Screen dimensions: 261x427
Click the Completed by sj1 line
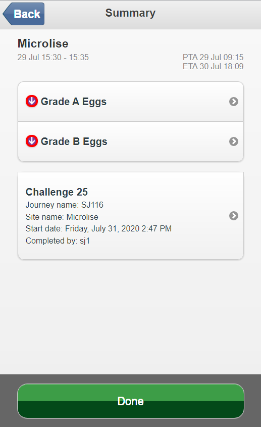(58, 241)
